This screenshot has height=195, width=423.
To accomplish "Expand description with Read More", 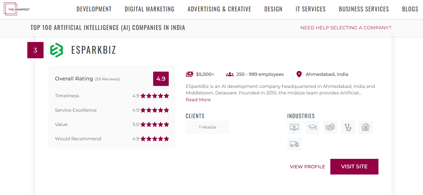I will point(198,100).
